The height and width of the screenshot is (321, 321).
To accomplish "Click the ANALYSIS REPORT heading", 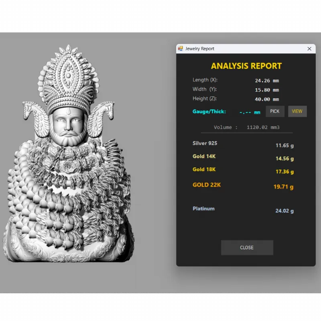I will [246, 66].
